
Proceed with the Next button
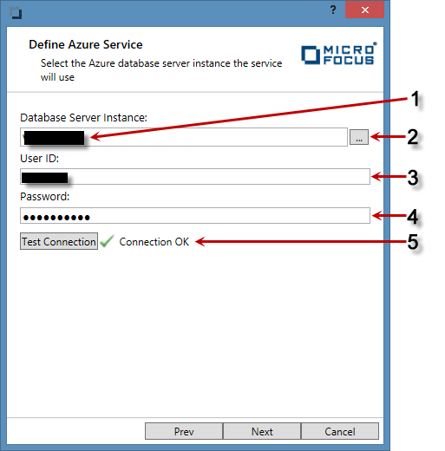(x=262, y=431)
